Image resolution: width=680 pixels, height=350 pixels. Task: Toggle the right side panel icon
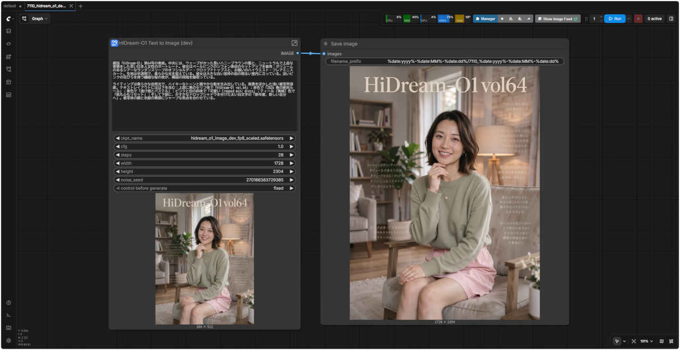click(x=671, y=19)
